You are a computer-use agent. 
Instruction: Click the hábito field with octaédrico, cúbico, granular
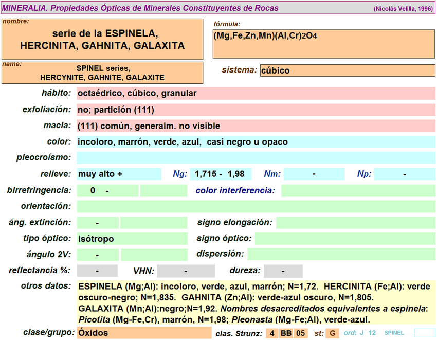tap(256, 94)
